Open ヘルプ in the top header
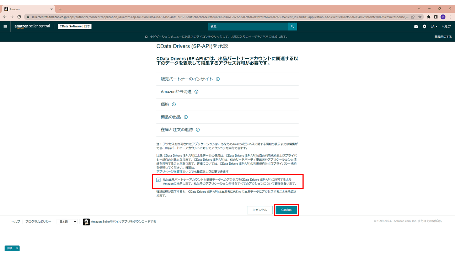The image size is (455, 256). [x=446, y=26]
